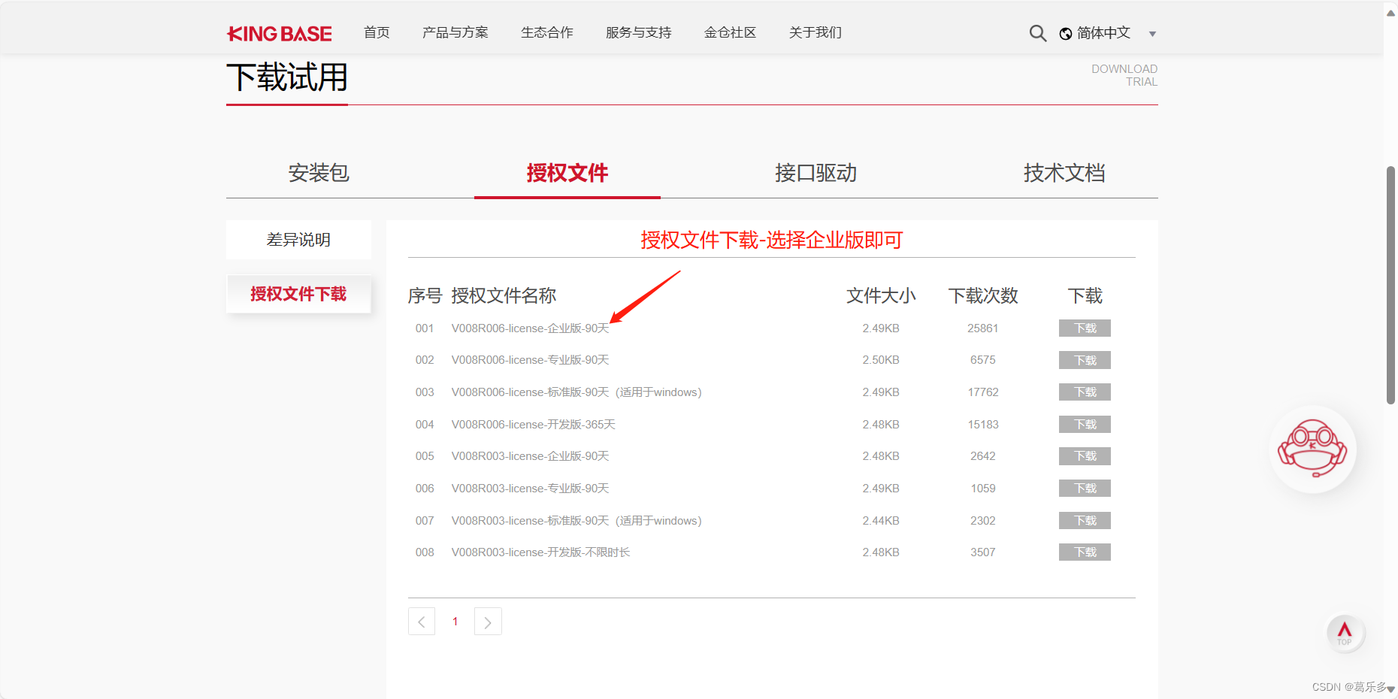Image resolution: width=1398 pixels, height=699 pixels.
Task: Open the search magnifier icon
Action: pos(1037,33)
